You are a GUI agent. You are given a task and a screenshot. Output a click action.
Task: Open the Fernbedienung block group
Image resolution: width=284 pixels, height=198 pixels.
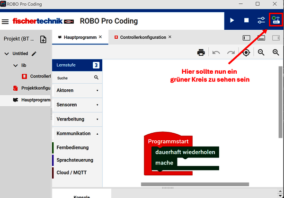click(72, 147)
